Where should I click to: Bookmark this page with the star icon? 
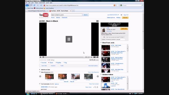116,5
